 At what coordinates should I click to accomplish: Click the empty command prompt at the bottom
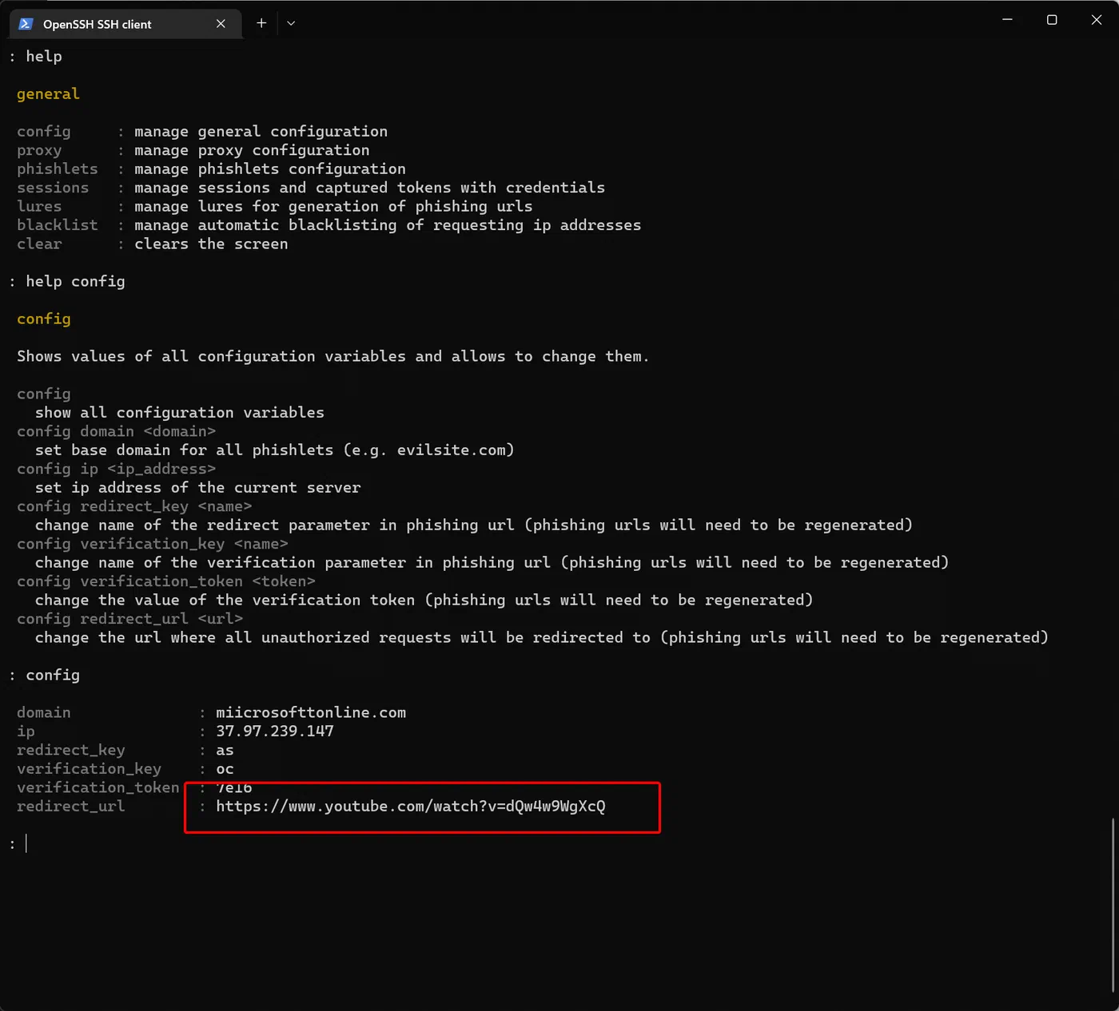coord(18,843)
